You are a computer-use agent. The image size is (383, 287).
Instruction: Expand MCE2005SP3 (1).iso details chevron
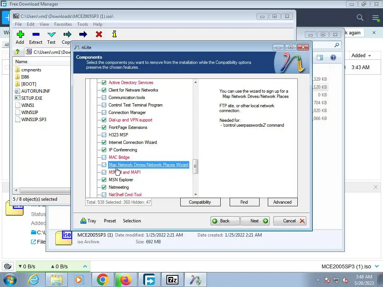point(377,266)
